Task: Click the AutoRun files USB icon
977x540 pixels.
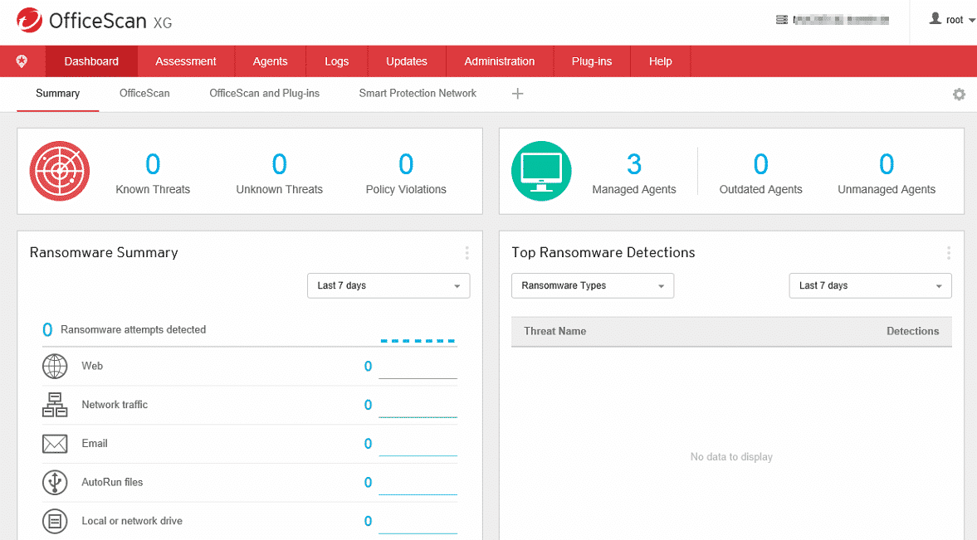Action: coord(55,482)
